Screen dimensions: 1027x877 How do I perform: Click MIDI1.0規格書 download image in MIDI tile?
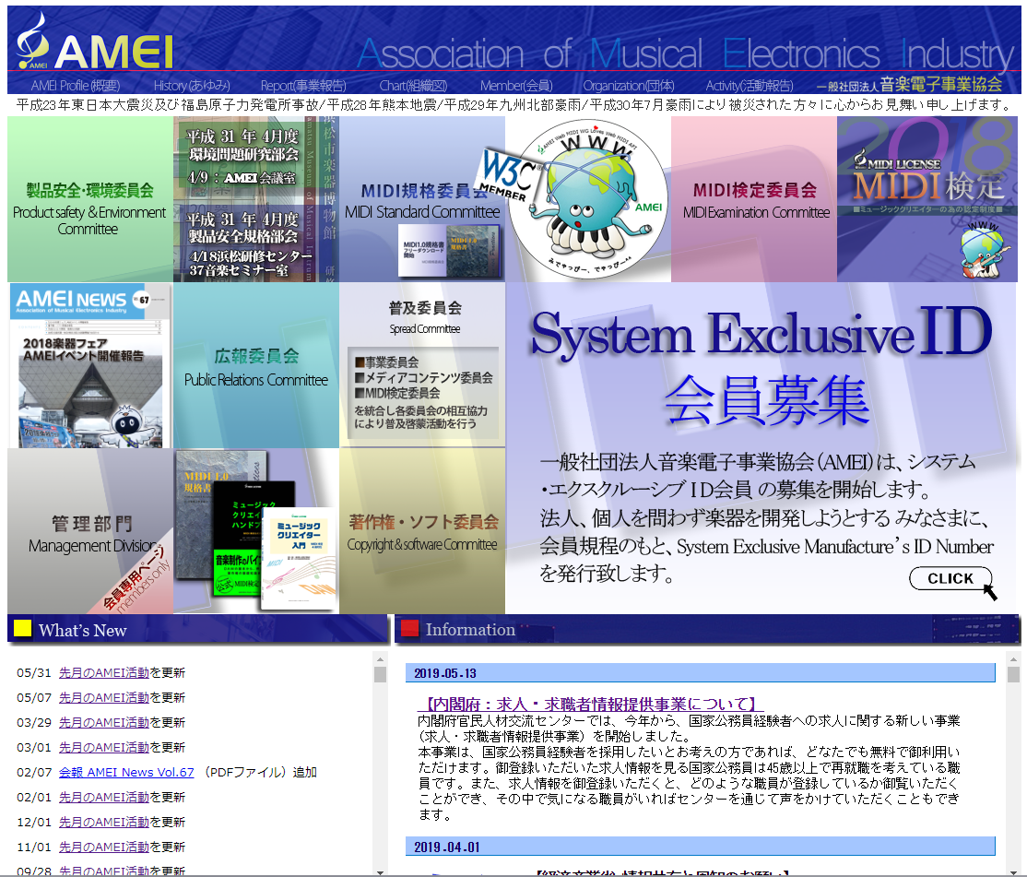[449, 252]
